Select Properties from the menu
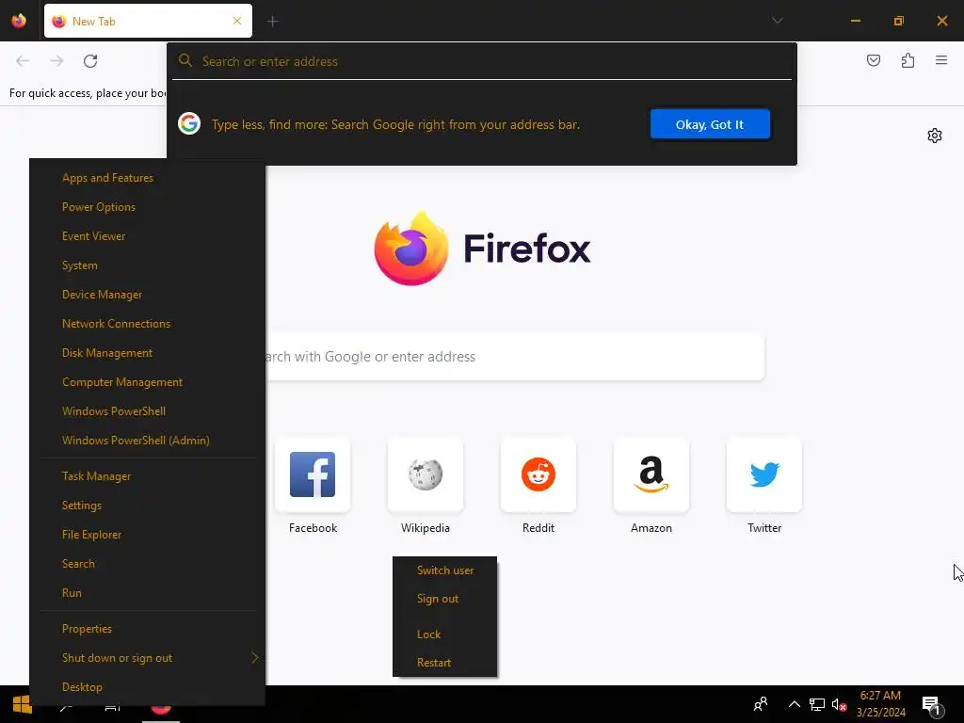964x723 pixels. (87, 629)
